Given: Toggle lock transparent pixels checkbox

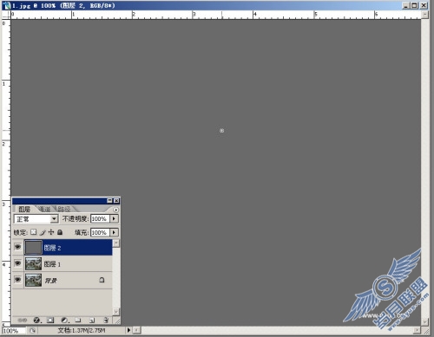Looking at the screenshot, I should click(x=34, y=232).
